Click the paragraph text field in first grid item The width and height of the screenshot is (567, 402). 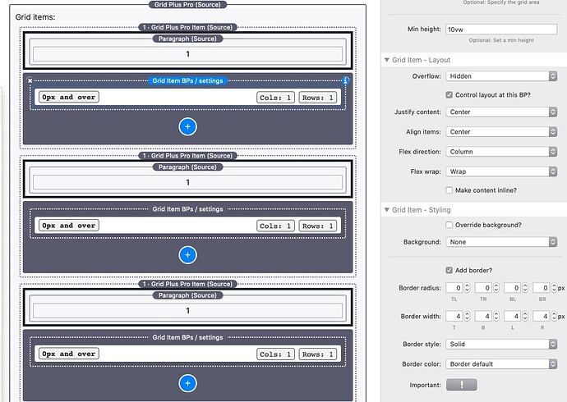pyautogui.click(x=187, y=54)
